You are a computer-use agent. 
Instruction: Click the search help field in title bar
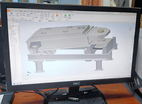pyautogui.click(x=114, y=13)
